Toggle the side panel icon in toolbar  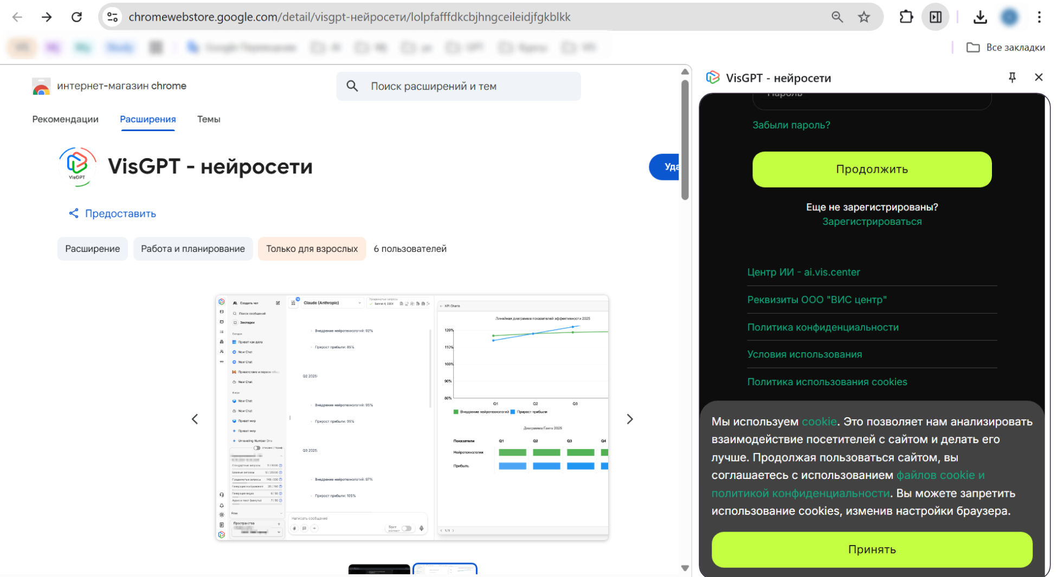pos(936,17)
